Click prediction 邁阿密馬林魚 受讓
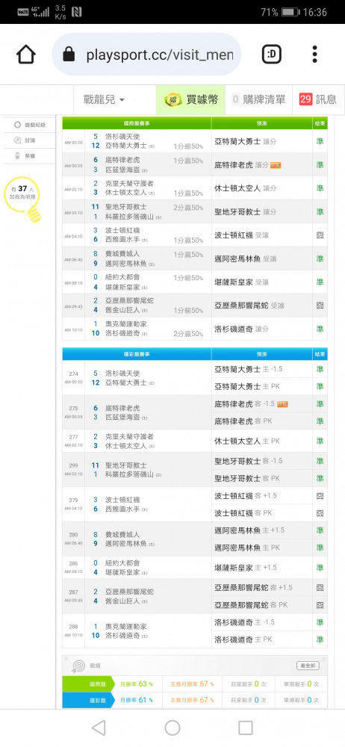345x747 pixels. [246, 258]
